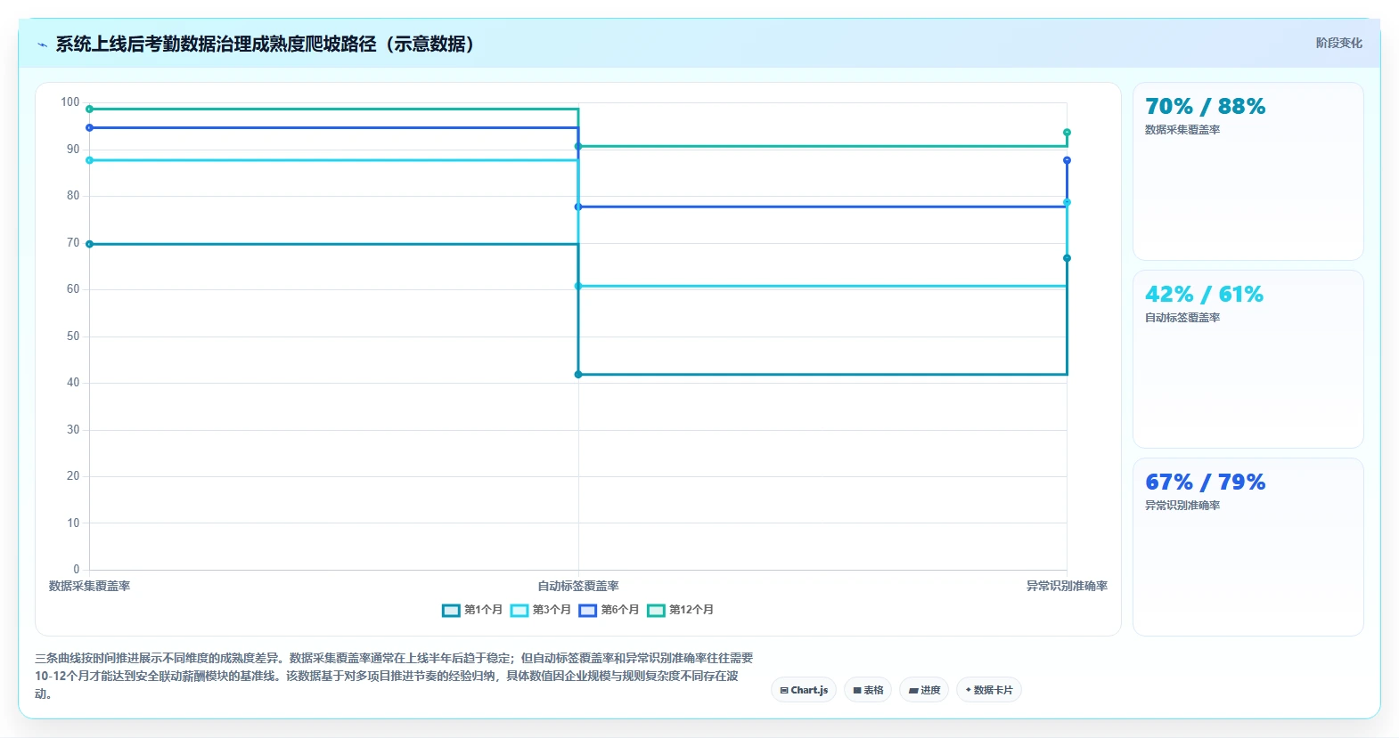Click 数据采集覆盖率 caption in the first card
Image resolution: width=1399 pixels, height=738 pixels.
point(1182,130)
